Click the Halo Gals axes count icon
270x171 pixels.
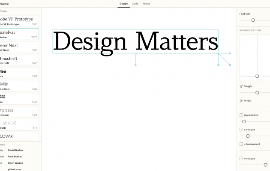34,89
